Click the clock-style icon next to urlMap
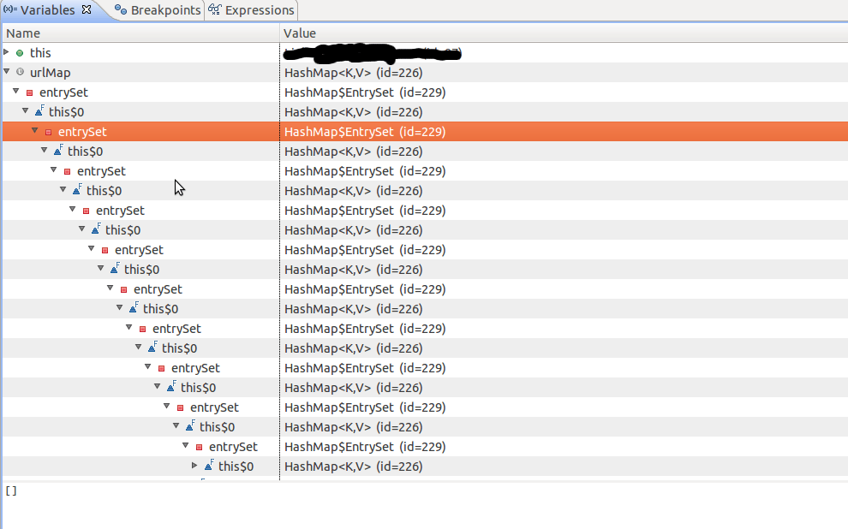 19,72
